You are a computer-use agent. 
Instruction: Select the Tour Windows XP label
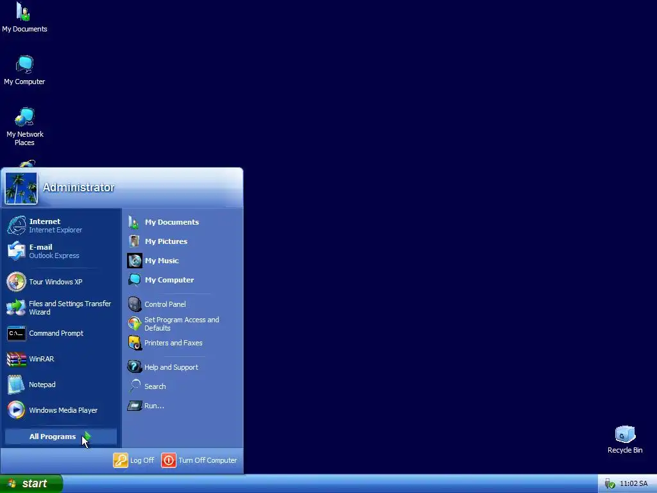tap(55, 282)
